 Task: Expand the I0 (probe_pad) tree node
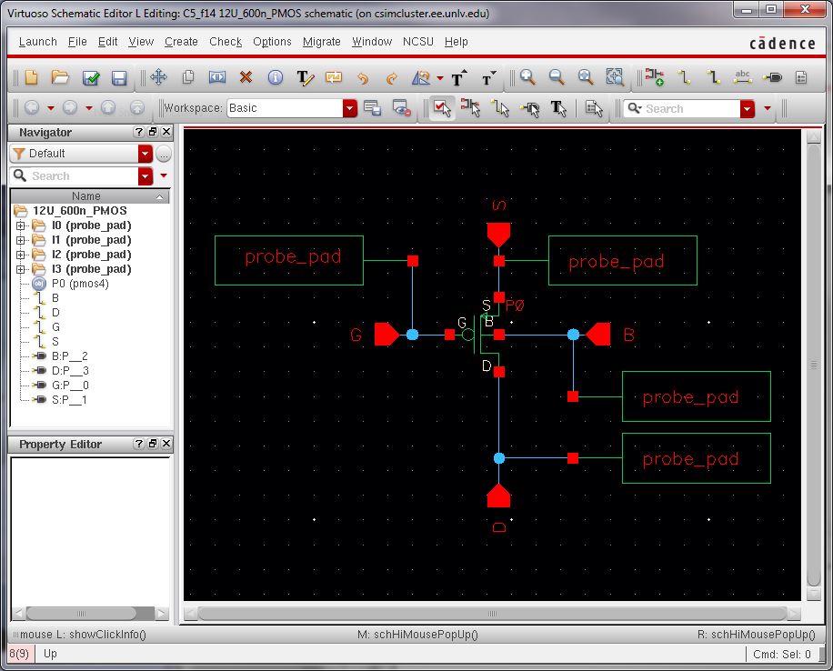pos(20,225)
